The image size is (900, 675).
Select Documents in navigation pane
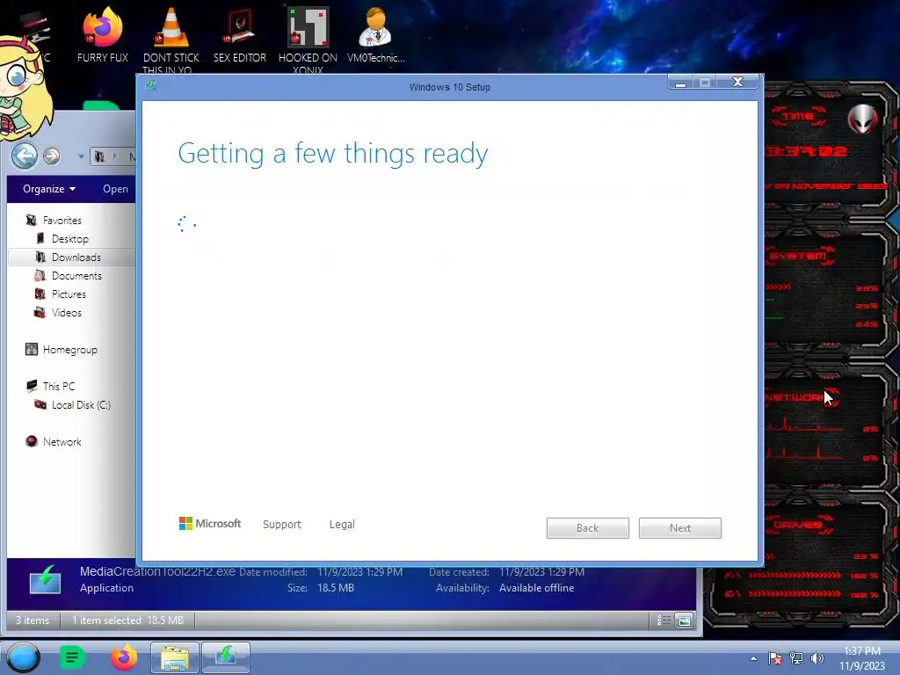point(76,275)
